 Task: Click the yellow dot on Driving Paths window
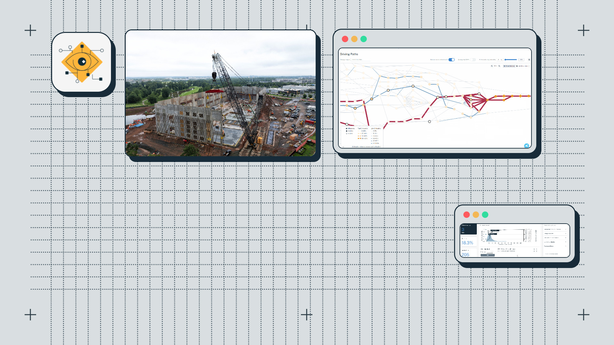point(354,39)
